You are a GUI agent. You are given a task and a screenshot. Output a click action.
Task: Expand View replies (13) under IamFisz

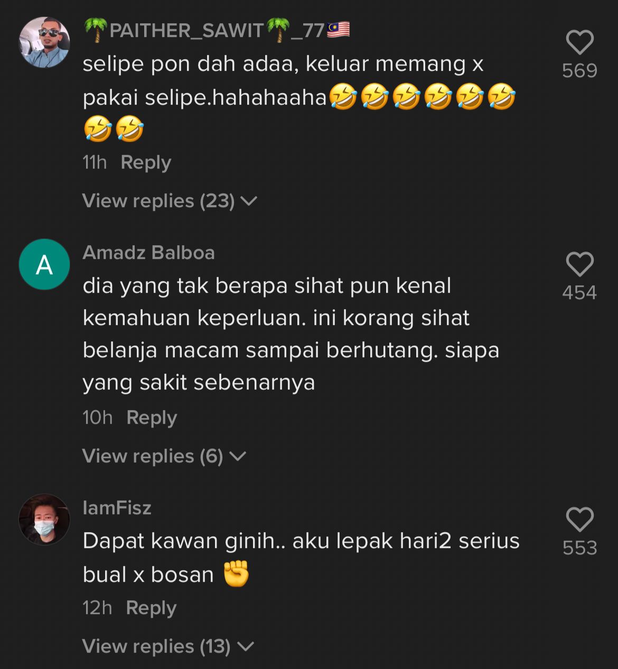pyautogui.click(x=168, y=646)
